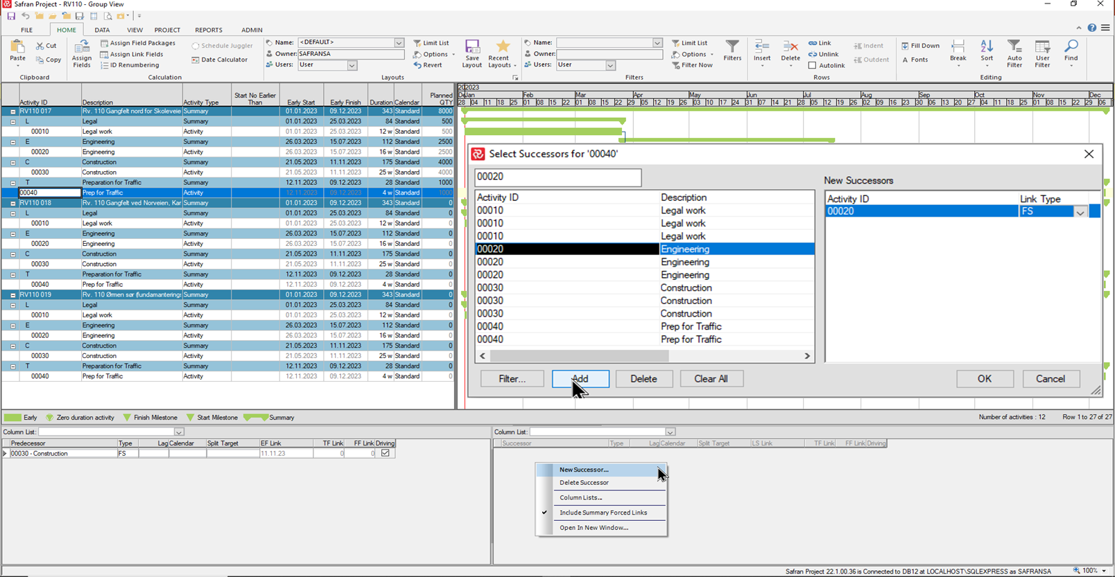Click the Owner field showing SAFRANSA

click(351, 54)
